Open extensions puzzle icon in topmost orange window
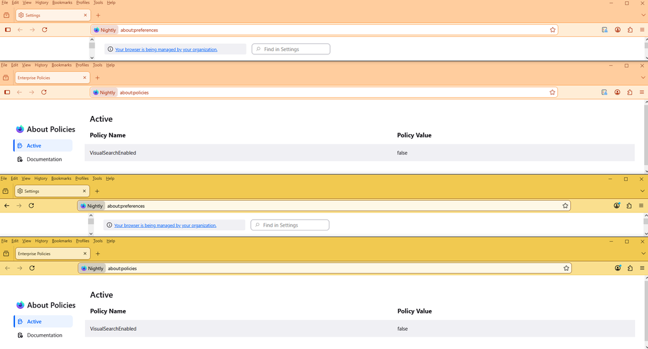Screen dimensions: 648x349 coord(630,30)
